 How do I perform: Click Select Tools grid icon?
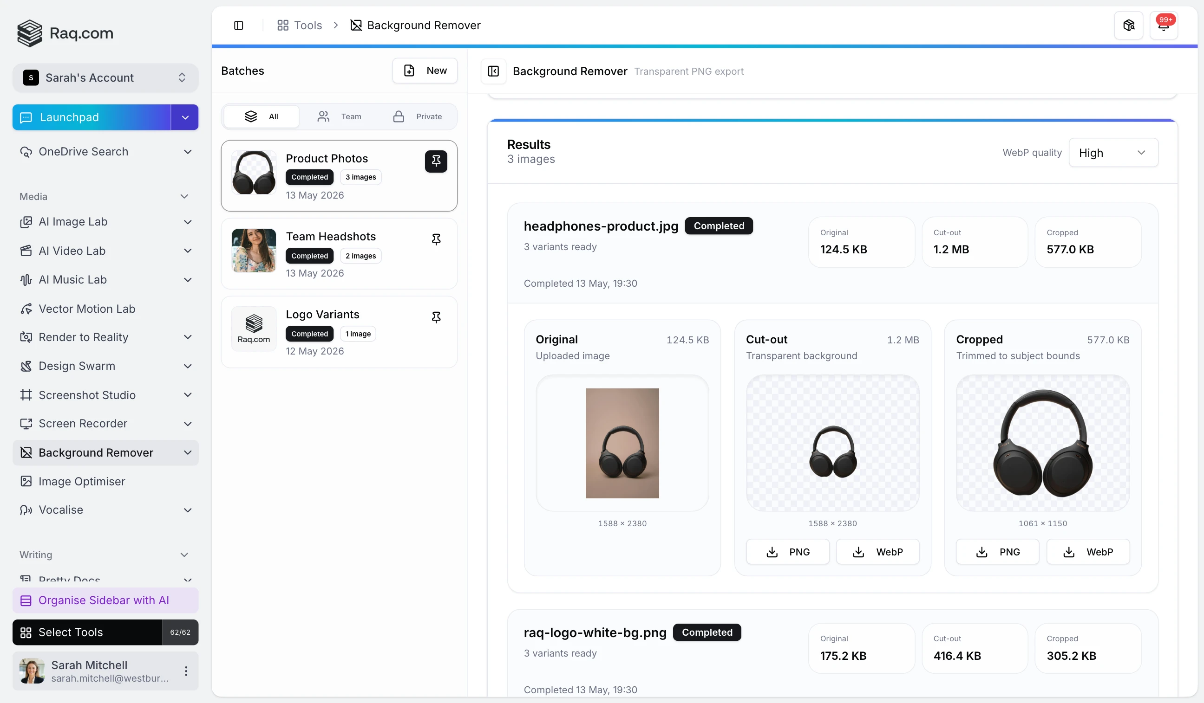[x=26, y=633]
